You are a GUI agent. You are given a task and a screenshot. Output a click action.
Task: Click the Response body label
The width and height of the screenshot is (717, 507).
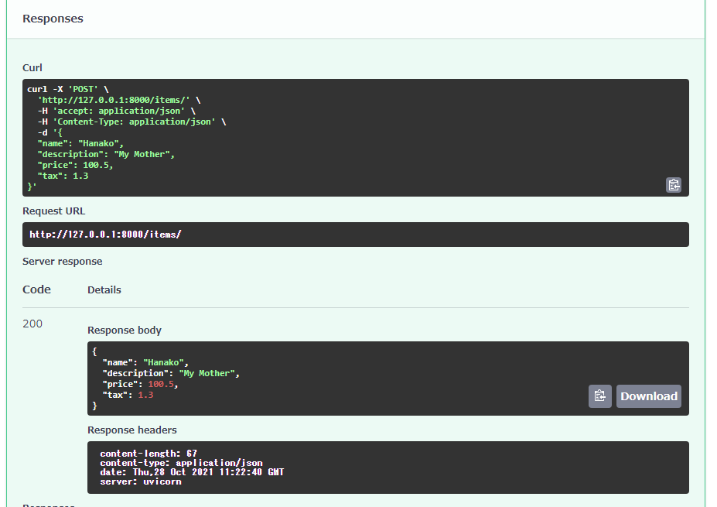click(x=124, y=330)
